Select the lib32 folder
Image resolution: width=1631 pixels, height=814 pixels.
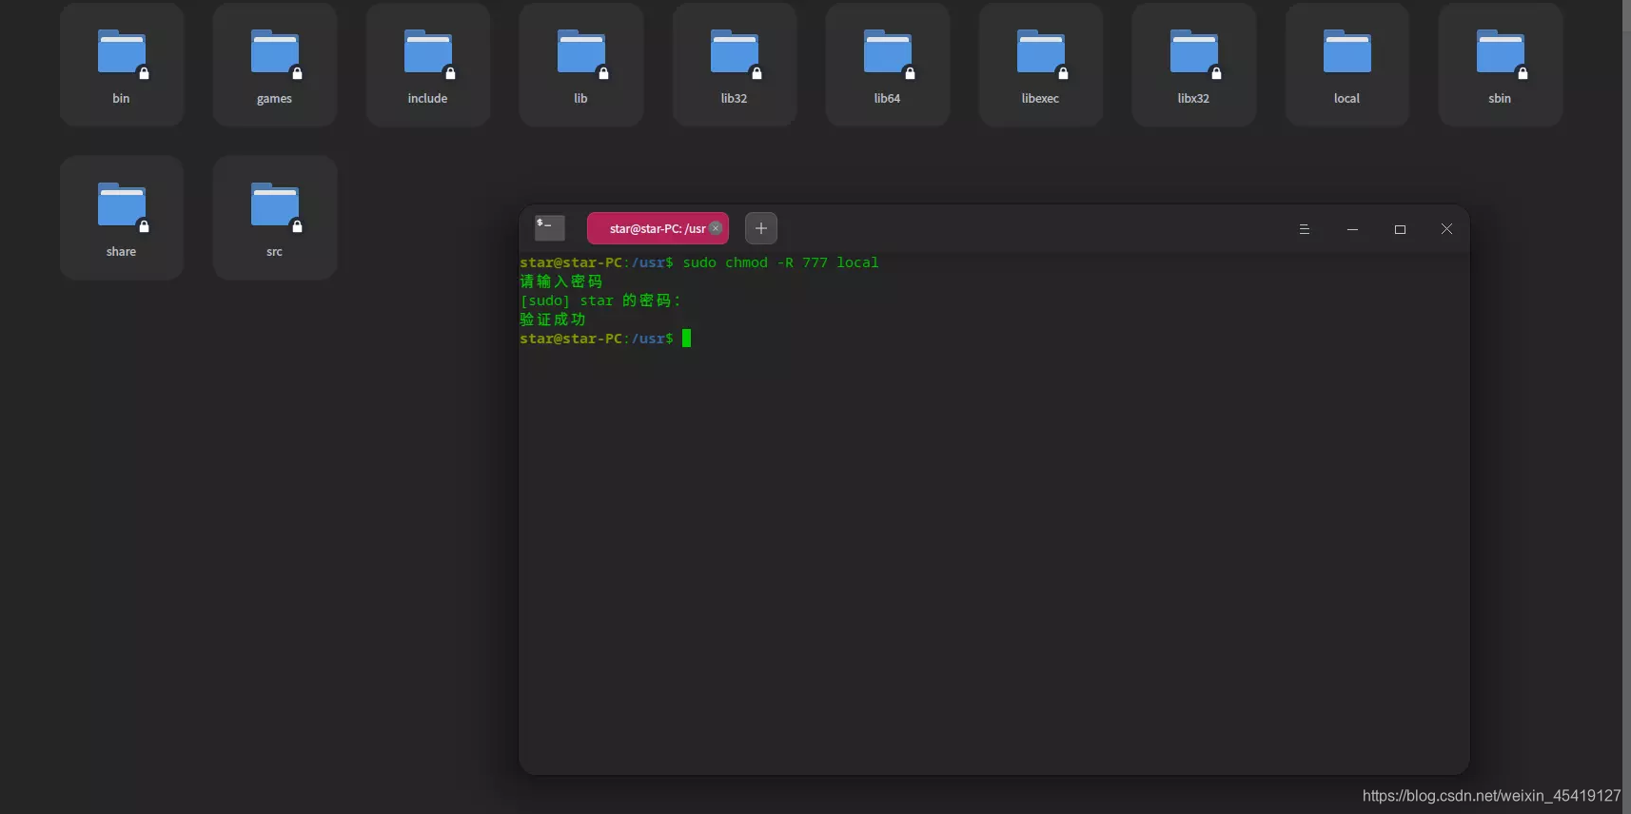tap(734, 65)
